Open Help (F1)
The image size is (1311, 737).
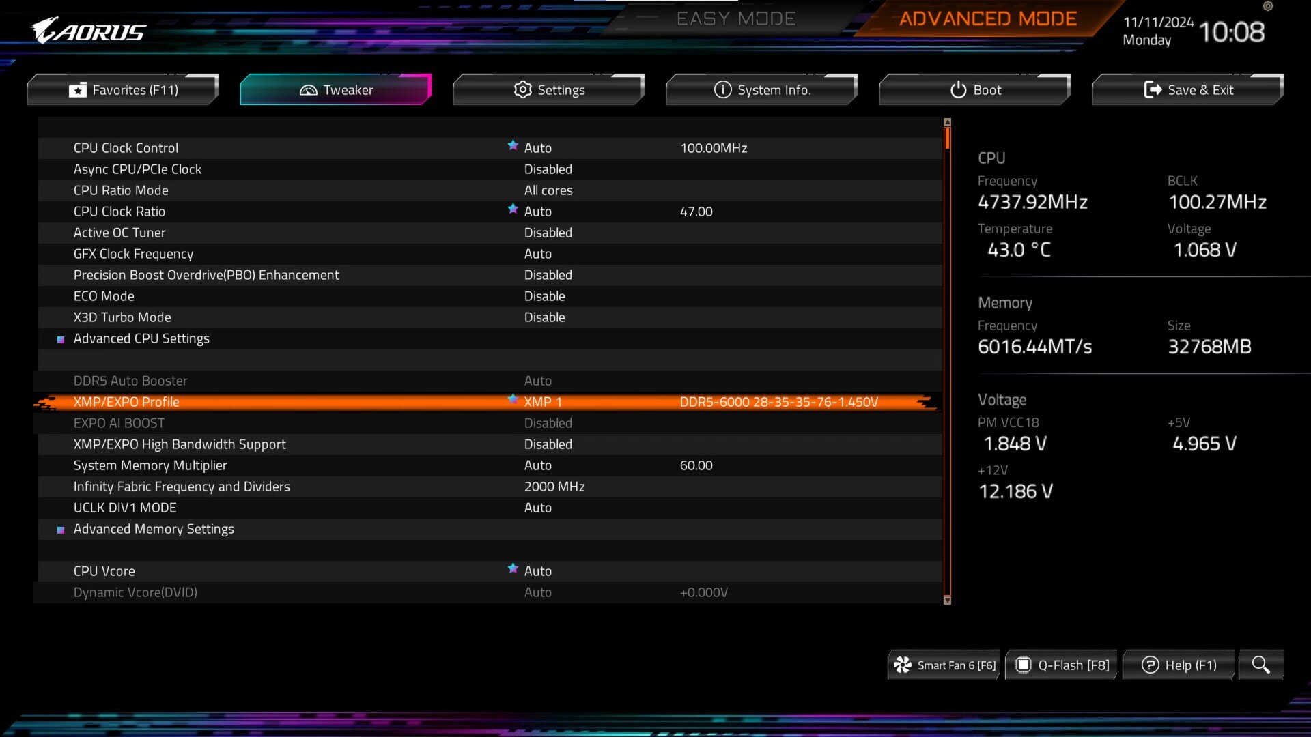pos(1179,665)
